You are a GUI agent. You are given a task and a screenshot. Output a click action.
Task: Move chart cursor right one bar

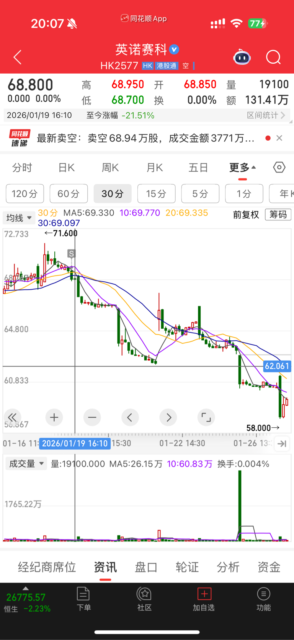(x=168, y=417)
